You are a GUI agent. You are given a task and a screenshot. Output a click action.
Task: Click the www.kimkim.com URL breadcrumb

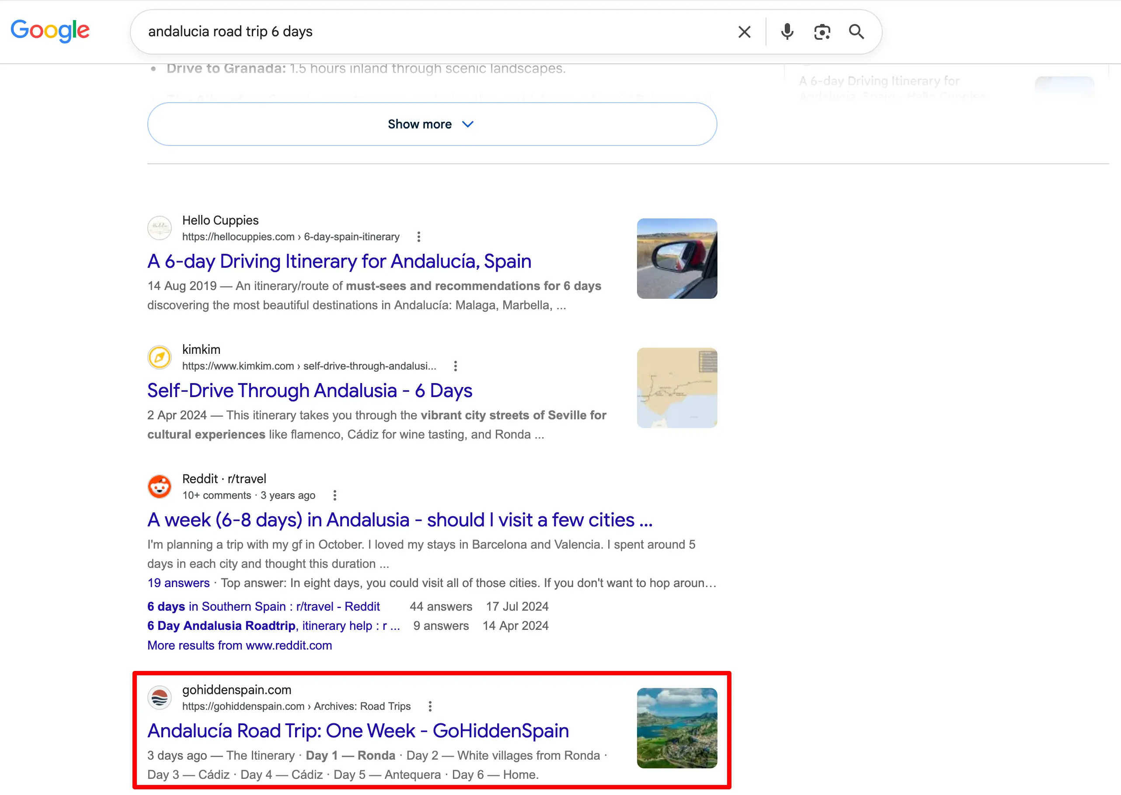pos(309,366)
